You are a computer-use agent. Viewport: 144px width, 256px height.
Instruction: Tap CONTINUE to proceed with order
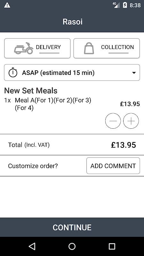click(72, 227)
